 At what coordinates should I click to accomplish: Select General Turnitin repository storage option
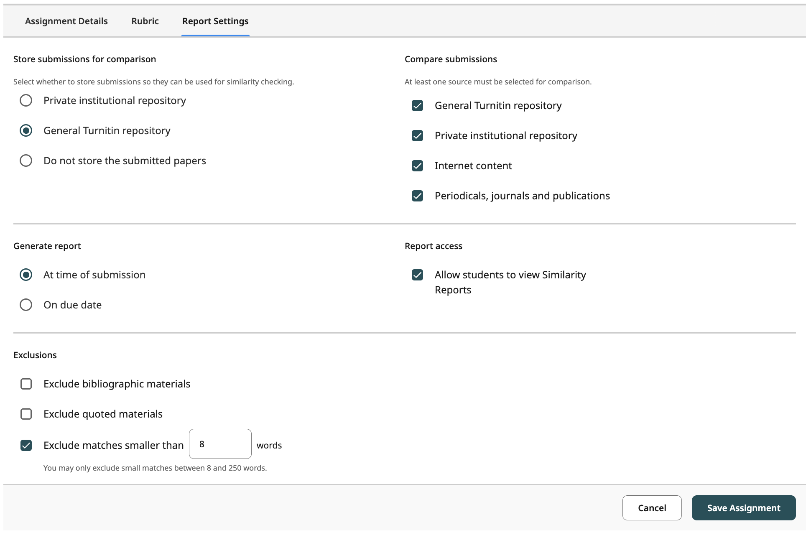(x=26, y=130)
